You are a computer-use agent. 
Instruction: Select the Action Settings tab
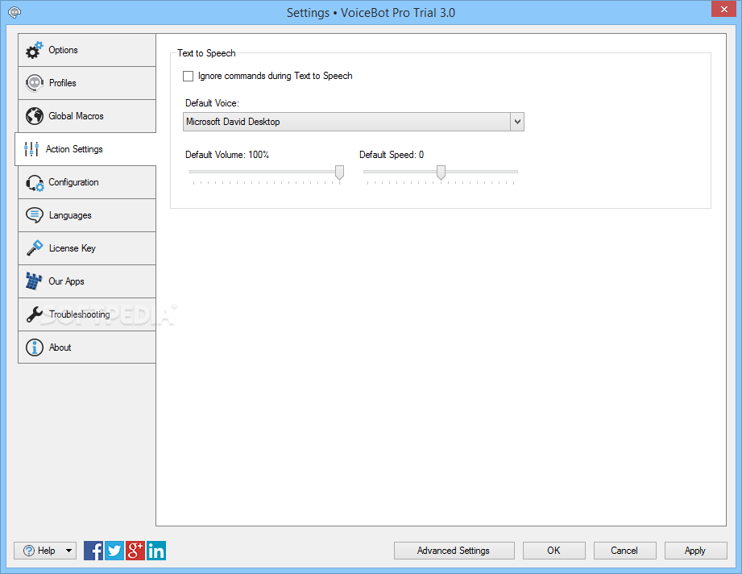coord(85,149)
